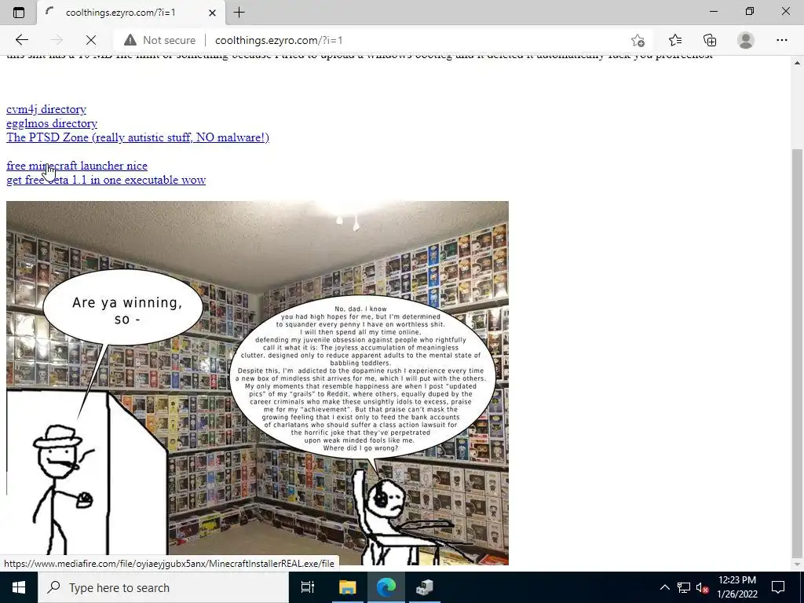Restore down the Edge window
This screenshot has width=804, height=603.
point(750,11)
